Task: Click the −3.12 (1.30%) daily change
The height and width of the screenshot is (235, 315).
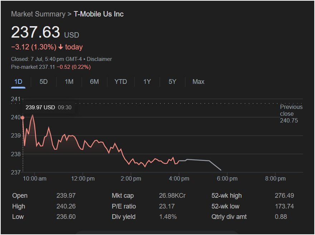Action: (x=34, y=47)
